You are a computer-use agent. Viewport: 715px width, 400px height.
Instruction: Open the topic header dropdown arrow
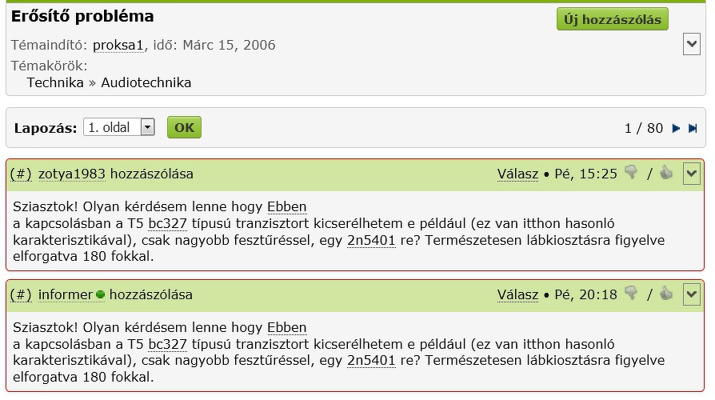click(692, 44)
